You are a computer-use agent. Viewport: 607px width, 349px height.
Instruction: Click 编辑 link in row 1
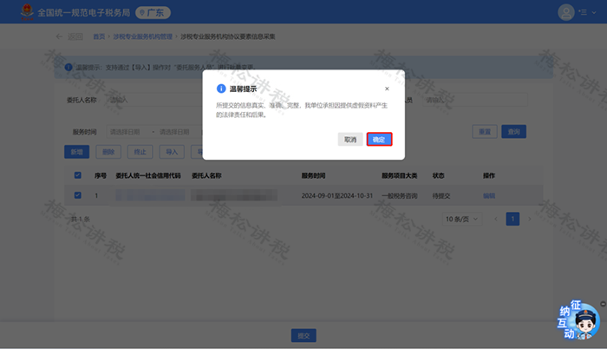[489, 195]
